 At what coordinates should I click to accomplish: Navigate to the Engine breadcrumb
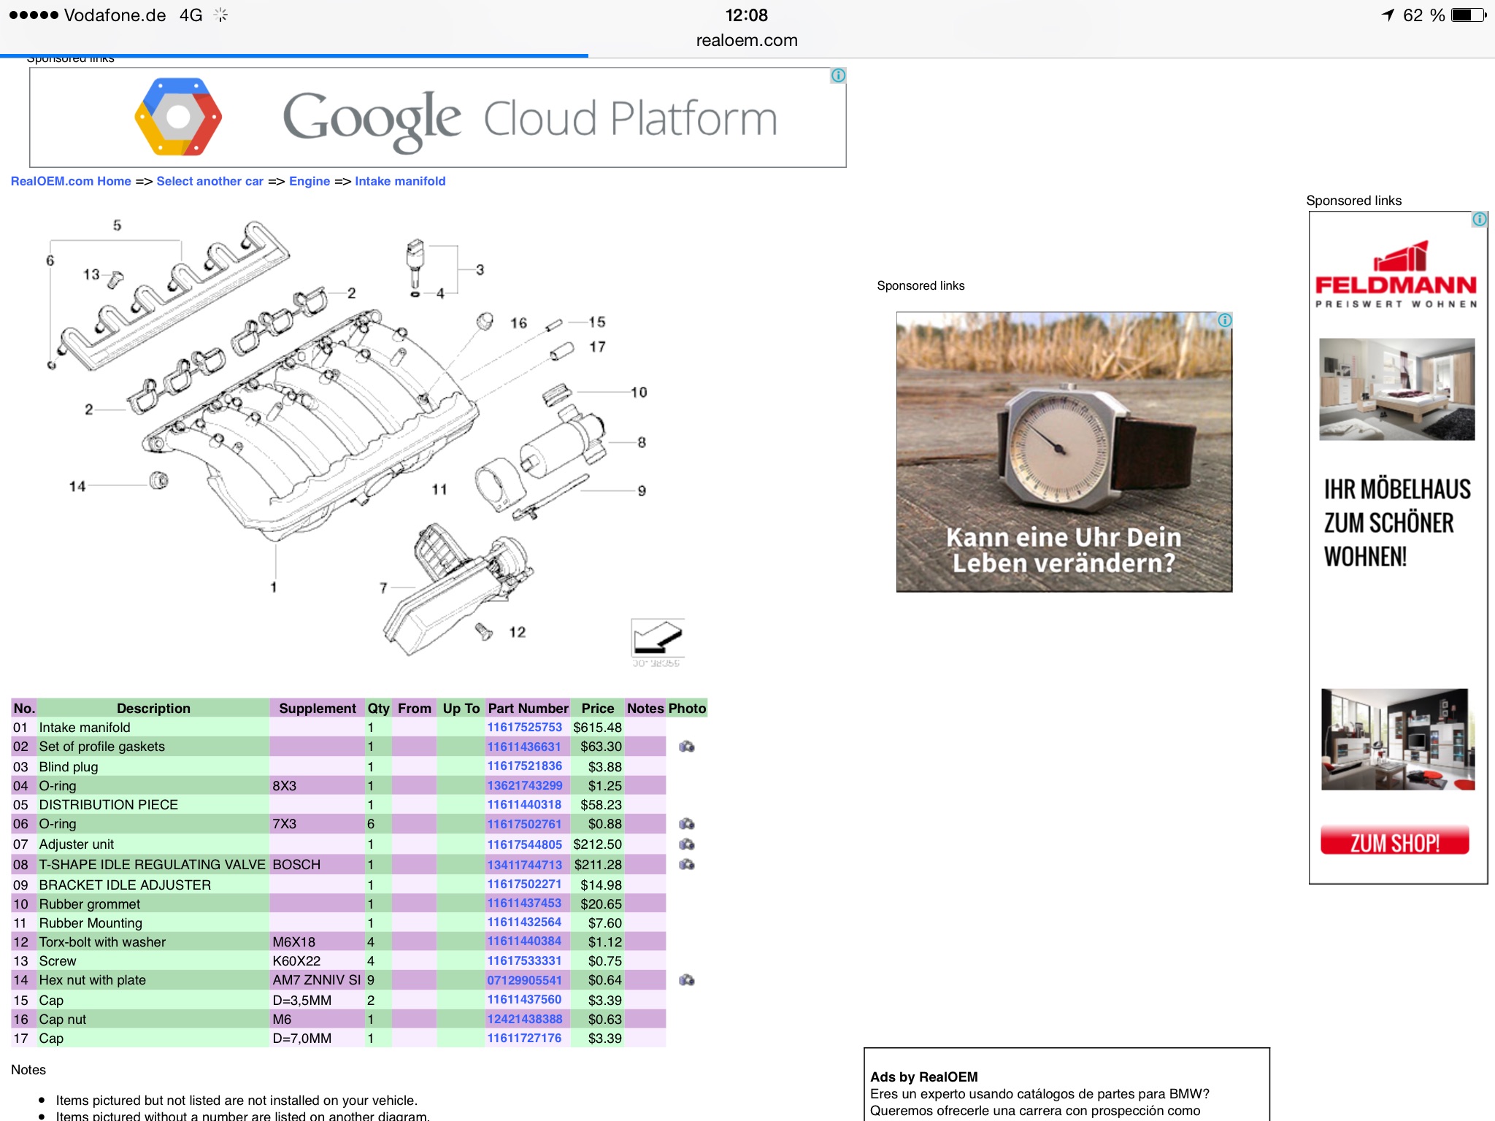(310, 181)
